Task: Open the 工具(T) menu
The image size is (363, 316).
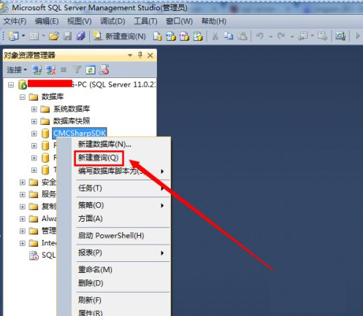Action: click(145, 21)
